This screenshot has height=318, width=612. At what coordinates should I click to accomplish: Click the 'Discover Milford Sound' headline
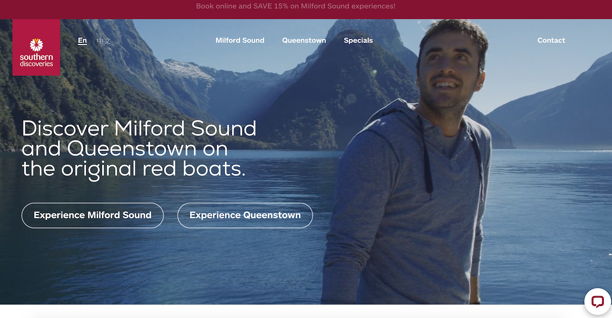click(139, 129)
